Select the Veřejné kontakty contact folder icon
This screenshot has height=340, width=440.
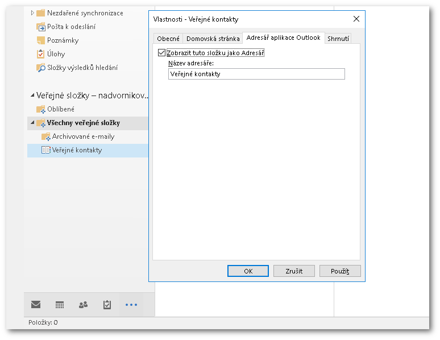coord(46,150)
